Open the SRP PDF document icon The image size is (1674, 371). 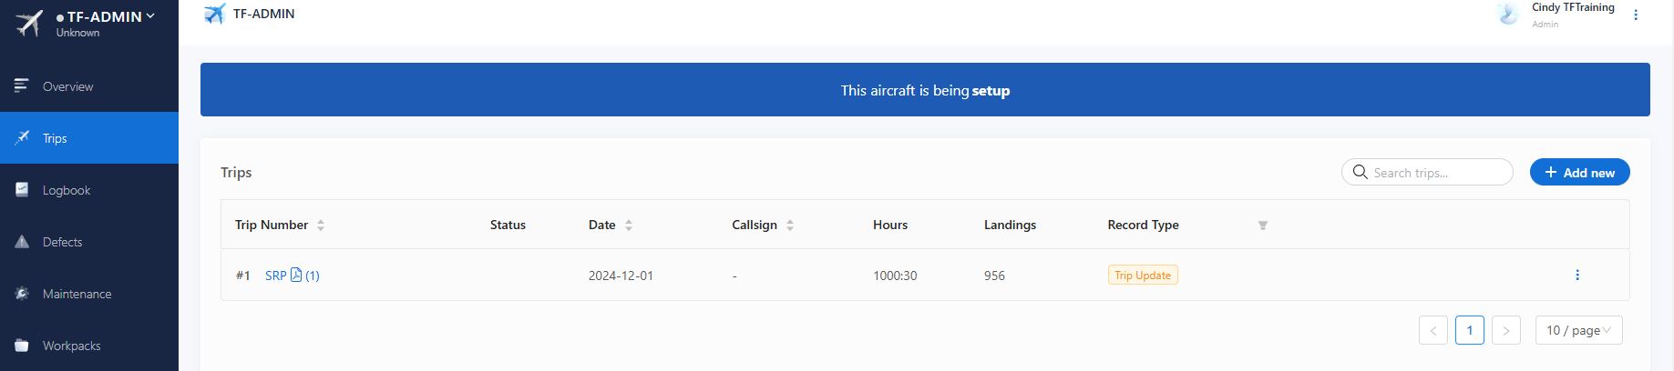pyautogui.click(x=296, y=275)
